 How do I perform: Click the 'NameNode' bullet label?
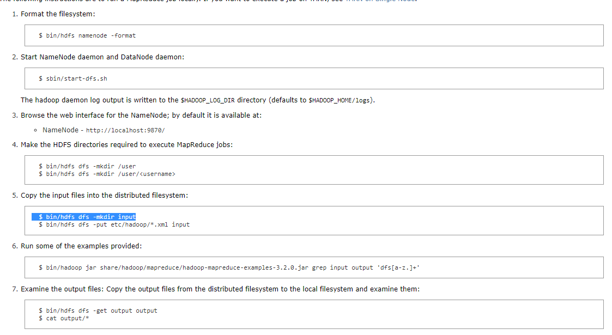click(60, 130)
